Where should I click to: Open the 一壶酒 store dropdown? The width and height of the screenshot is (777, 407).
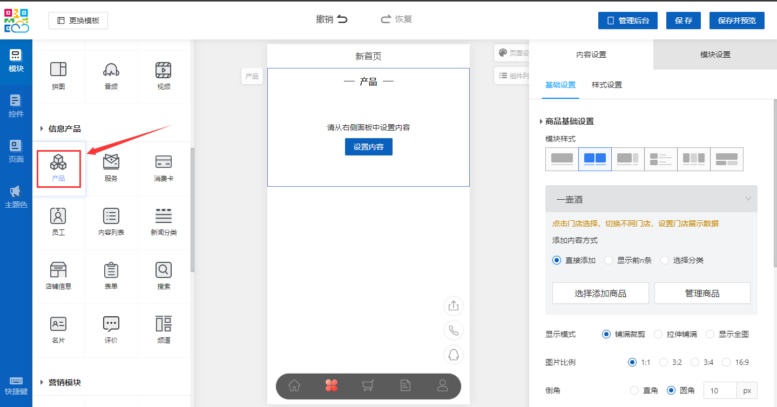(651, 199)
